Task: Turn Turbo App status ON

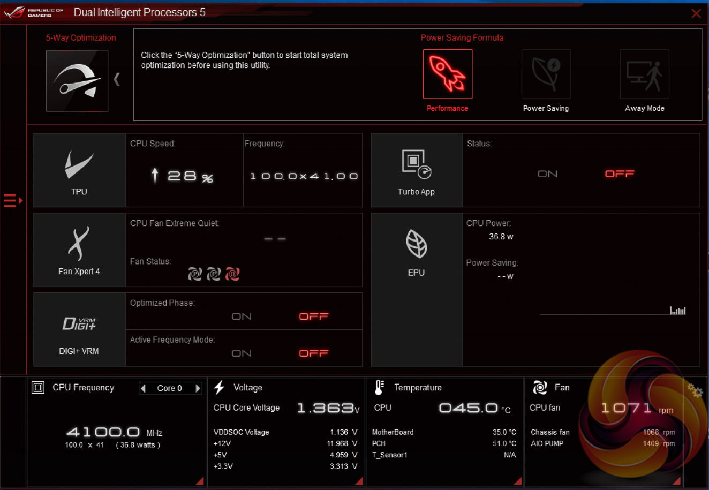Action: click(547, 174)
